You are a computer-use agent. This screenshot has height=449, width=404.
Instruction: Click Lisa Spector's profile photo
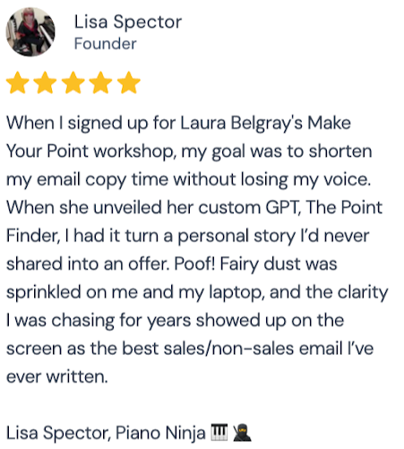[x=30, y=31]
